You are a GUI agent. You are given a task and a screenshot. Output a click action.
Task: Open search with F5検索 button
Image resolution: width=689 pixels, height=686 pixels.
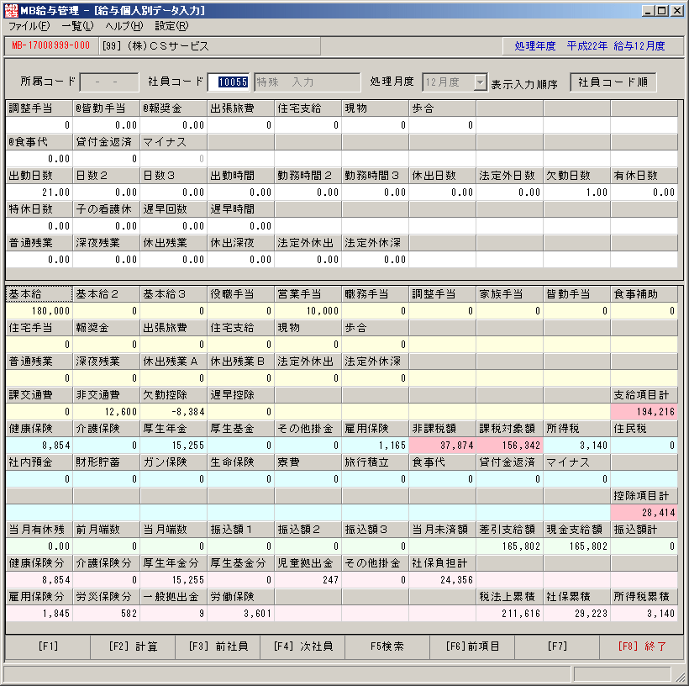[387, 646]
